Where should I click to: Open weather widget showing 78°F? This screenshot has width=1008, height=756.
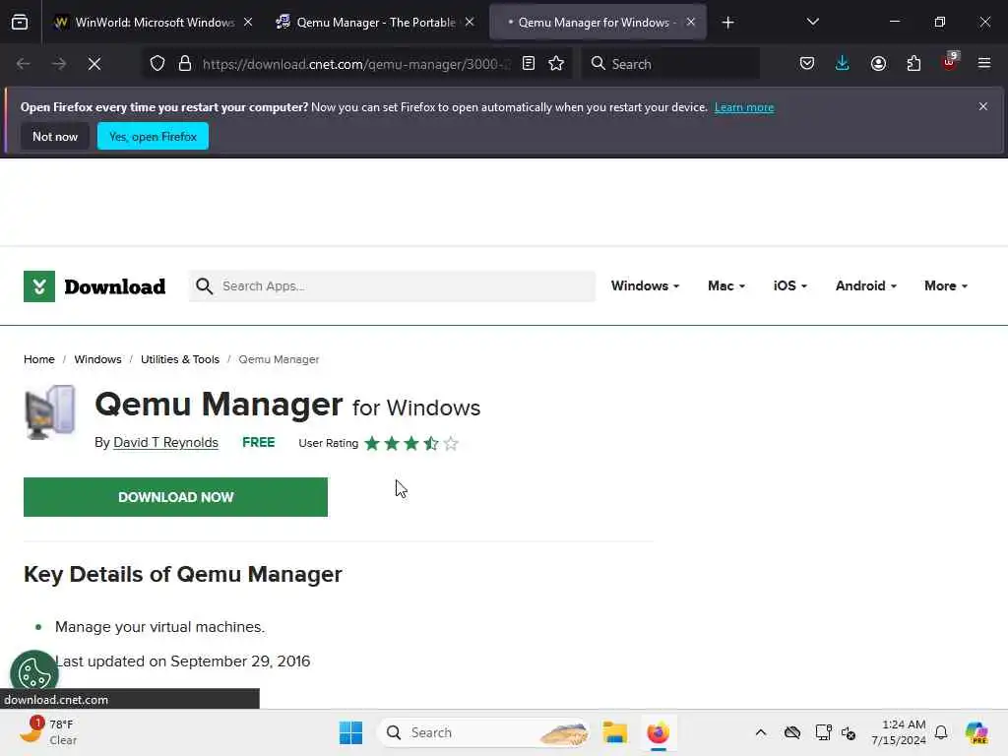click(x=48, y=732)
